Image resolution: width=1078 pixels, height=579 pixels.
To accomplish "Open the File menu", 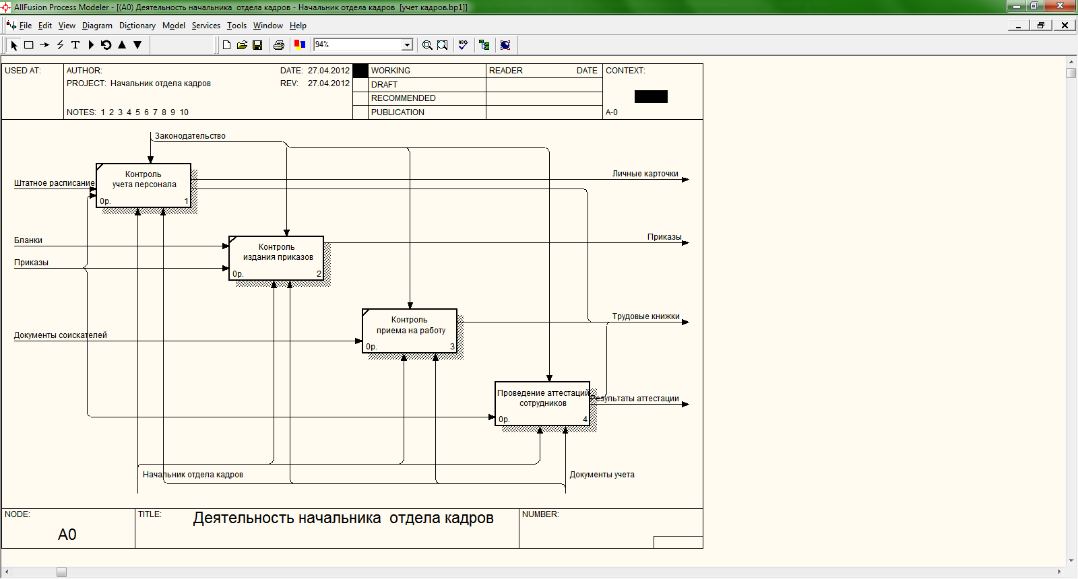I will click(26, 26).
